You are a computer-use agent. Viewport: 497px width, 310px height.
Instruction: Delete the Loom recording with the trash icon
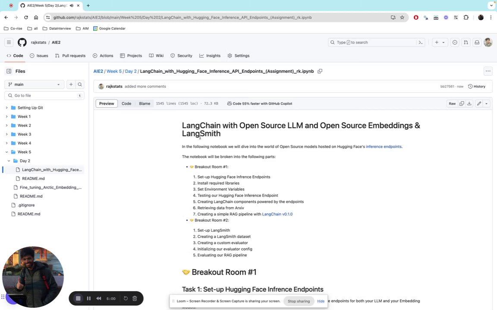[x=135, y=298]
